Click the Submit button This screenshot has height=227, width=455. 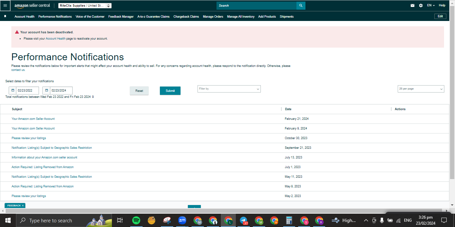(170, 91)
